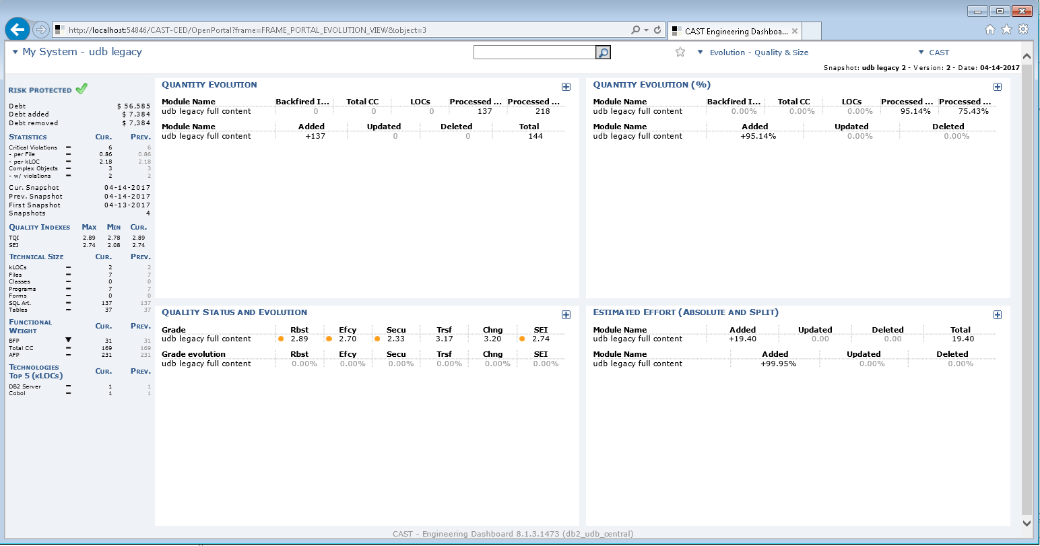Viewport: 1040px width, 546px height.
Task: Open browser settings gear icon
Action: (x=1023, y=30)
